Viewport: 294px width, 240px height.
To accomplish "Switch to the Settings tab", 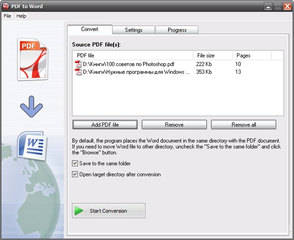I will pyautogui.click(x=134, y=30).
